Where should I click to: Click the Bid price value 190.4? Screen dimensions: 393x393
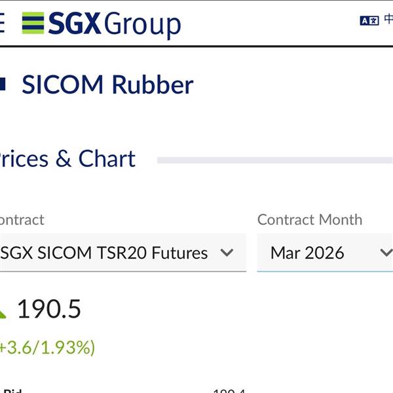point(229,390)
